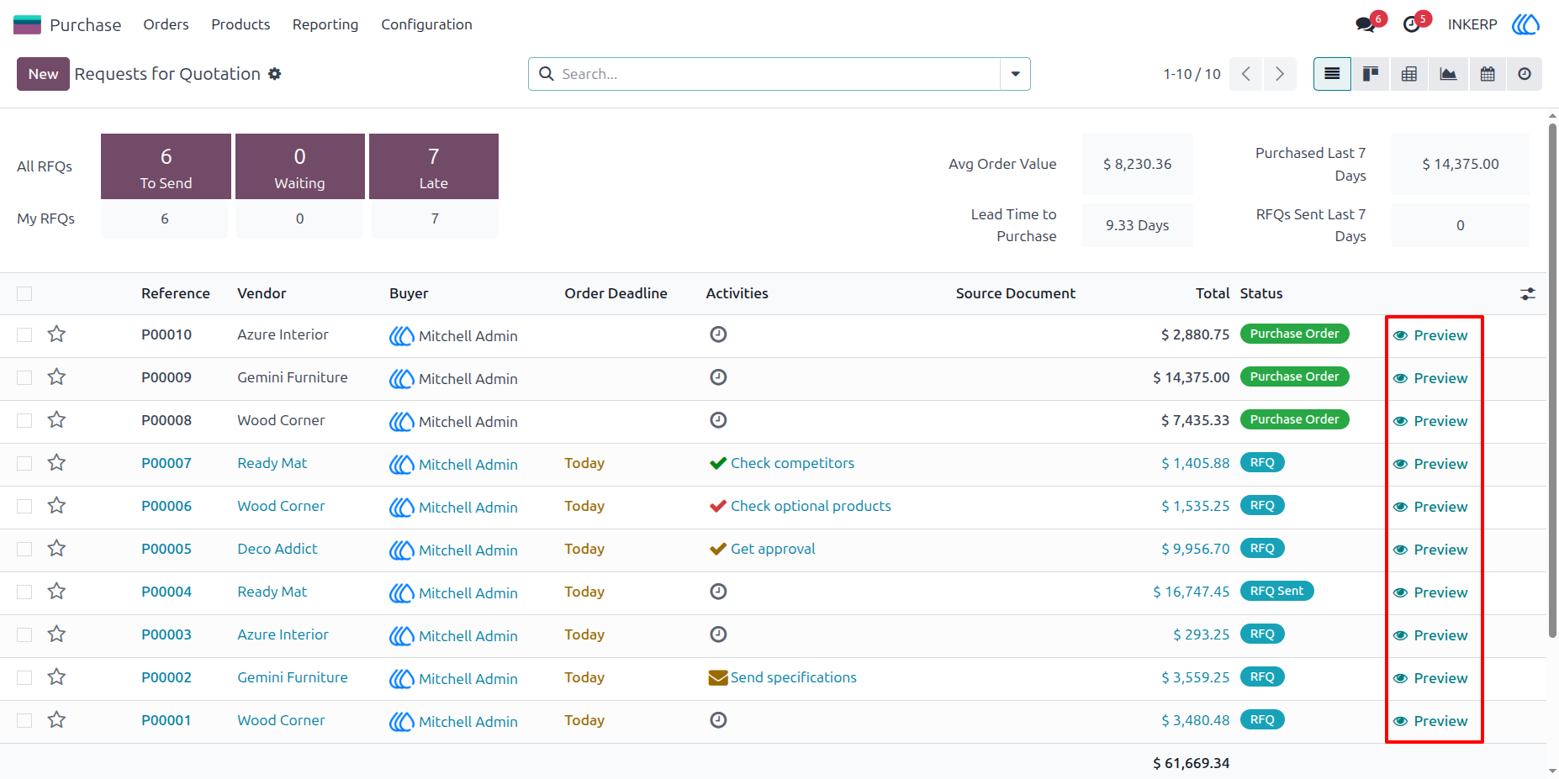Switch to Pivot view

(x=1409, y=74)
